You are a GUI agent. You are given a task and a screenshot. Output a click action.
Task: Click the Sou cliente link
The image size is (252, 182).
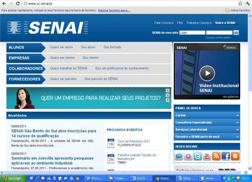click(x=91, y=58)
